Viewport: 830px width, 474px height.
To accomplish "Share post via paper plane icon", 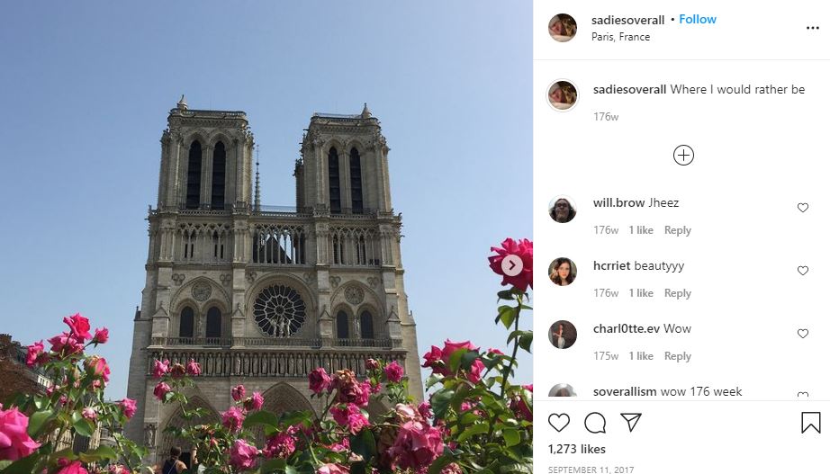I will click(x=631, y=422).
